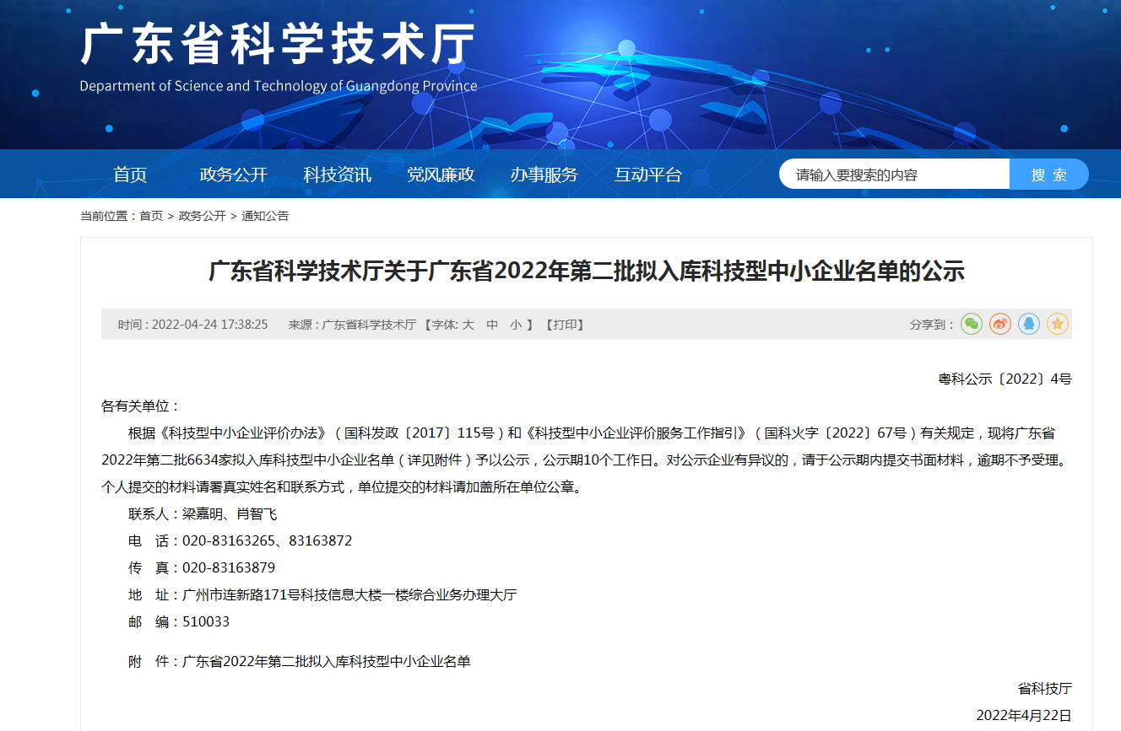
Task: Click fax line 020-83163879
Action: pyautogui.click(x=229, y=568)
